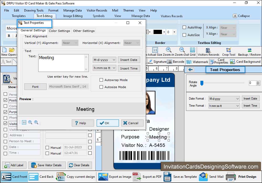Check the Time field checkbox
Image resolution: width=262 pixels, height=183 pixels.
(5, 153)
